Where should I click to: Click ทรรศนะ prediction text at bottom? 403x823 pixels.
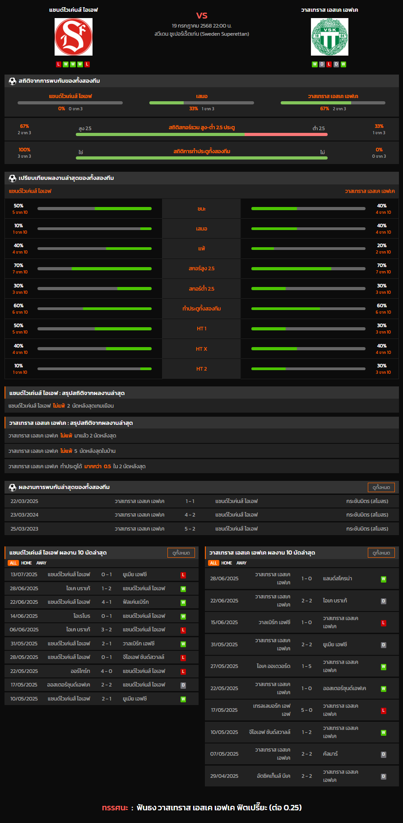(x=202, y=808)
